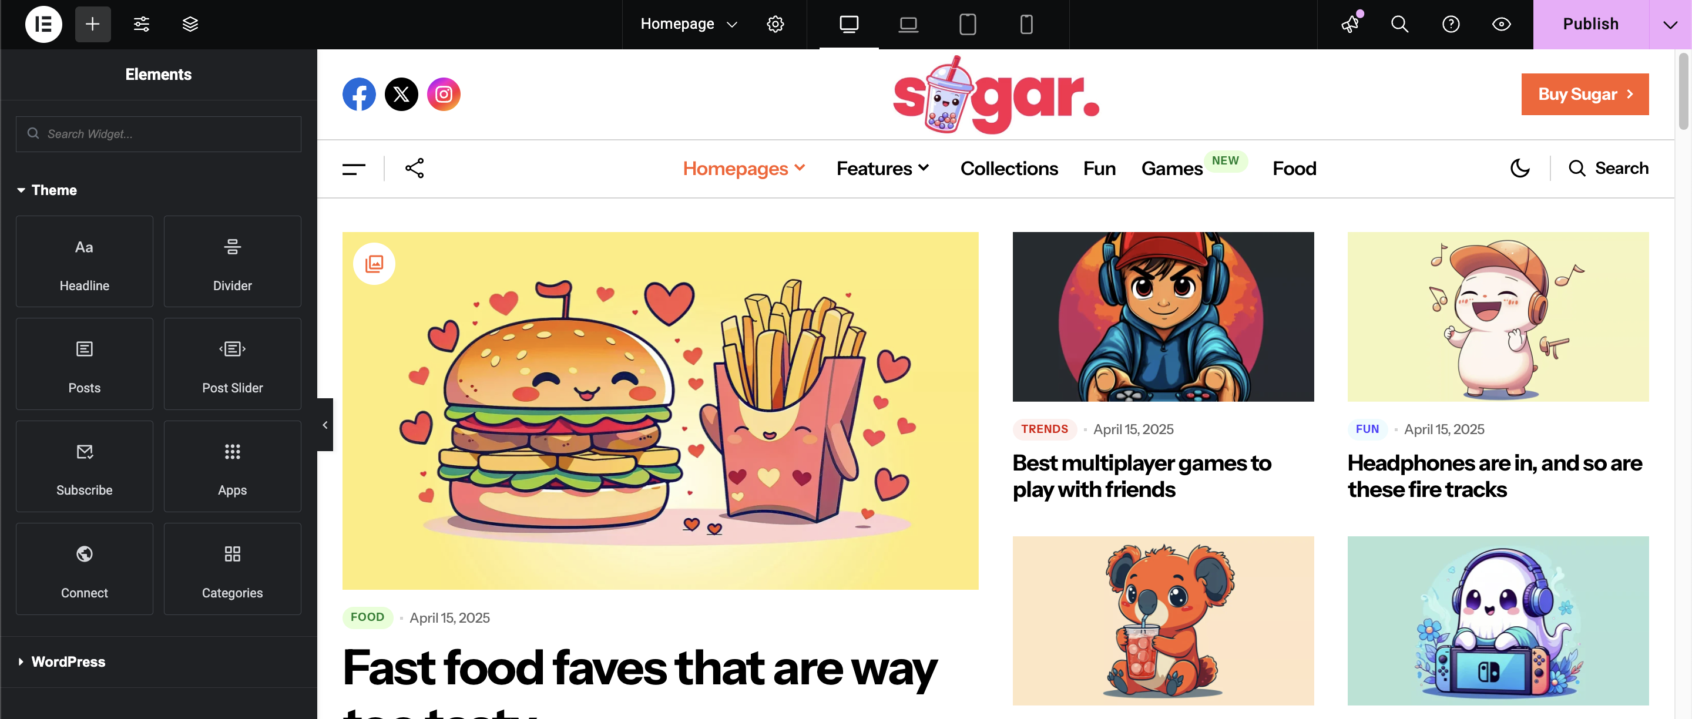1692x719 pixels.
Task: Switch to mobile portrait device view
Action: [x=1026, y=24]
